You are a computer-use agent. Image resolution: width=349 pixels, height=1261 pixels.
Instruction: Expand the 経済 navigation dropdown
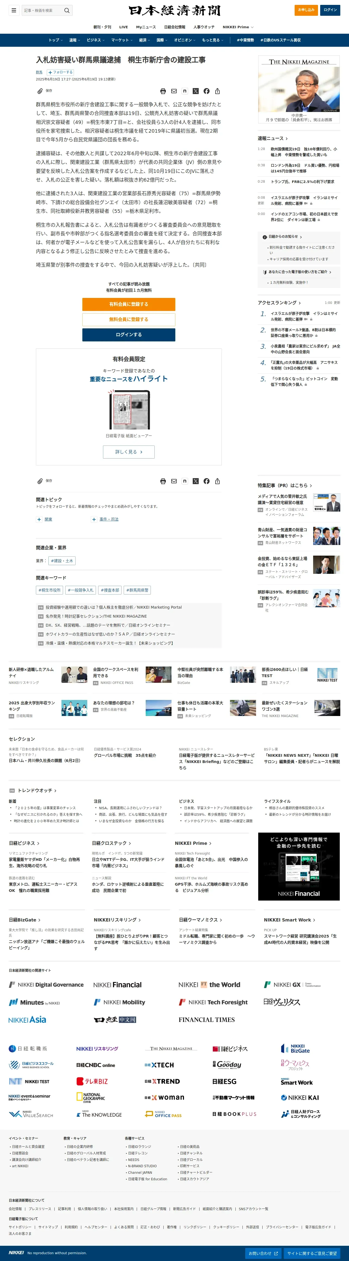point(145,40)
